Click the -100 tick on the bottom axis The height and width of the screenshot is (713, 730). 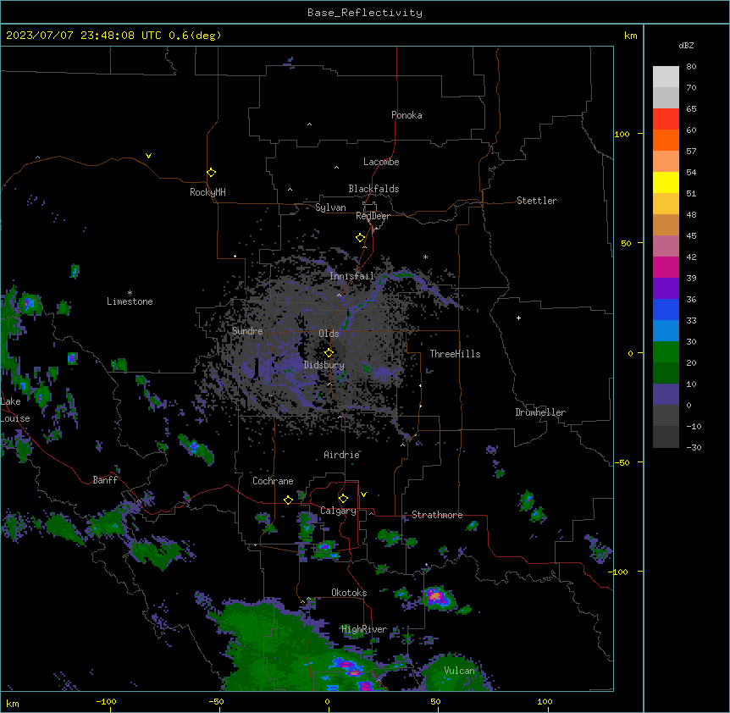(x=106, y=702)
